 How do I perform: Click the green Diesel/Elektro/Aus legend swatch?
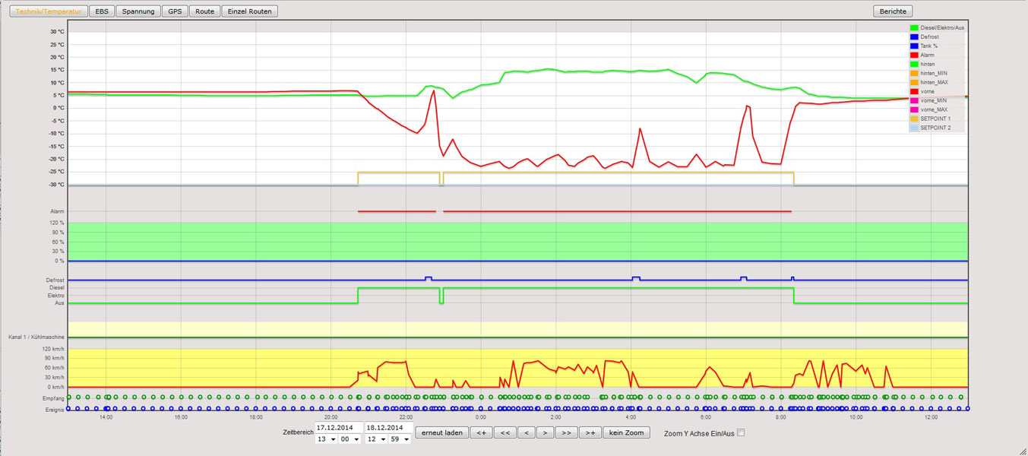pyautogui.click(x=914, y=28)
